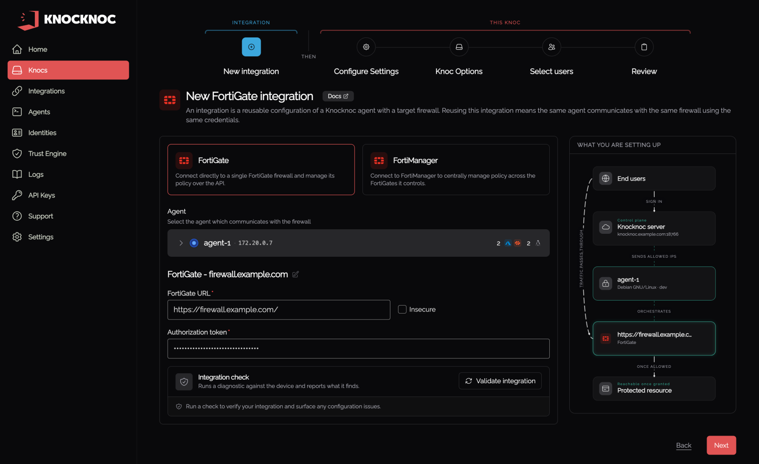759x464 pixels.
Task: Click the Authorization token field
Action: [x=358, y=348]
